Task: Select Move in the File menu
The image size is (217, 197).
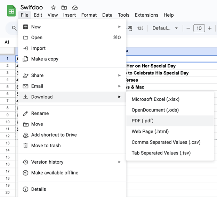Action: pyautogui.click(x=72, y=124)
